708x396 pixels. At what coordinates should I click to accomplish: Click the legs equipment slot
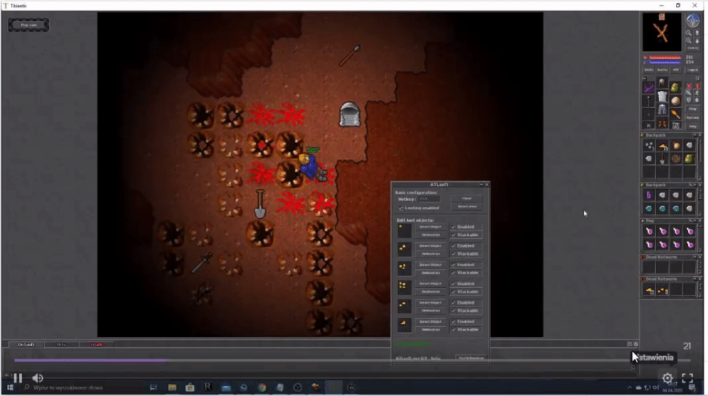[x=662, y=110]
